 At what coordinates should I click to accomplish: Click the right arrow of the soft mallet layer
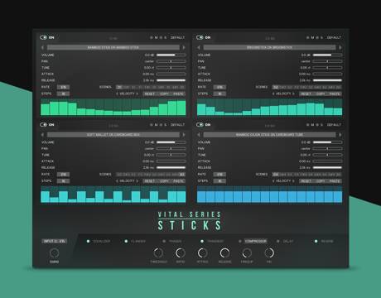pos(184,135)
